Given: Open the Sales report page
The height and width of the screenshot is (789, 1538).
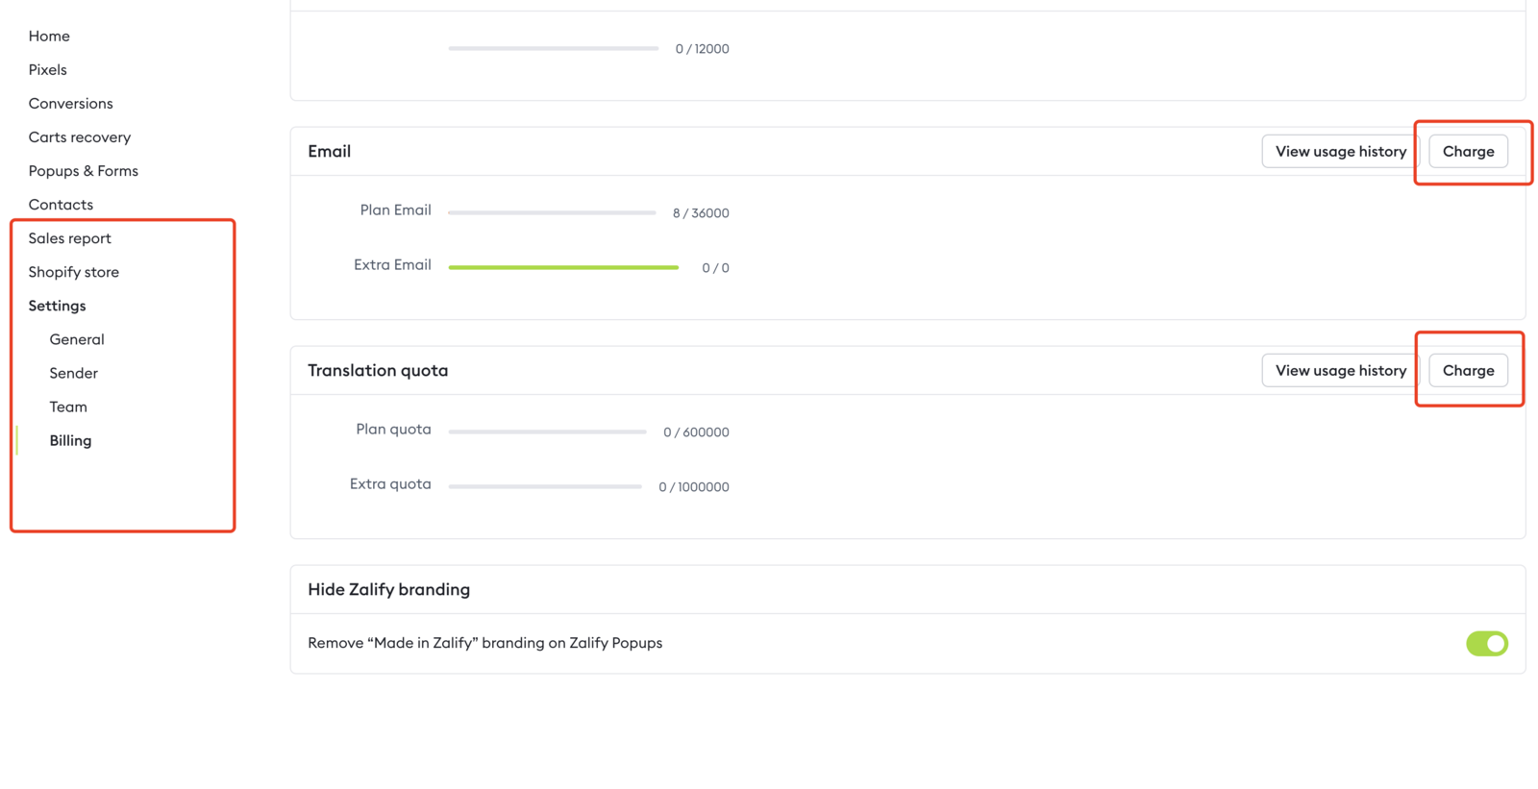Looking at the screenshot, I should tap(70, 238).
